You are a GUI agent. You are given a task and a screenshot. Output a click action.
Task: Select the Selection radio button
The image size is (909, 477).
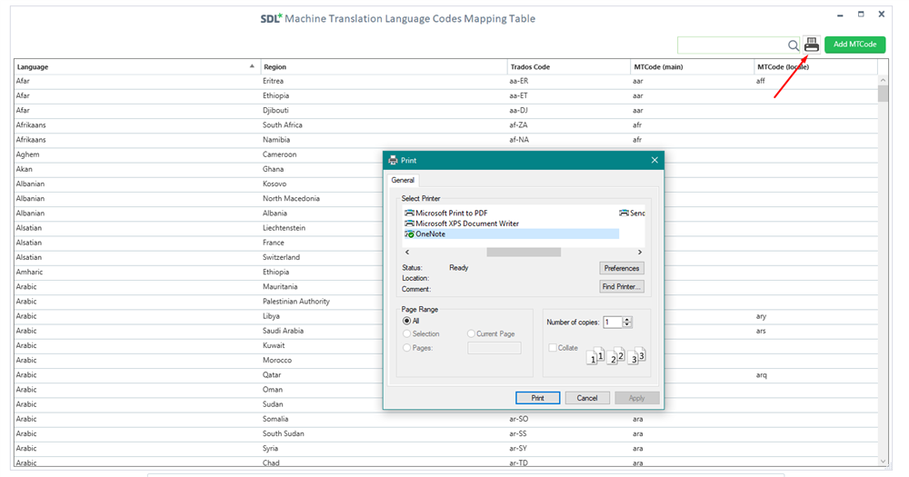[406, 333]
